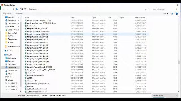Open the Dewan Guru sidebar folder
The image size is (181, 101).
click(12, 39)
